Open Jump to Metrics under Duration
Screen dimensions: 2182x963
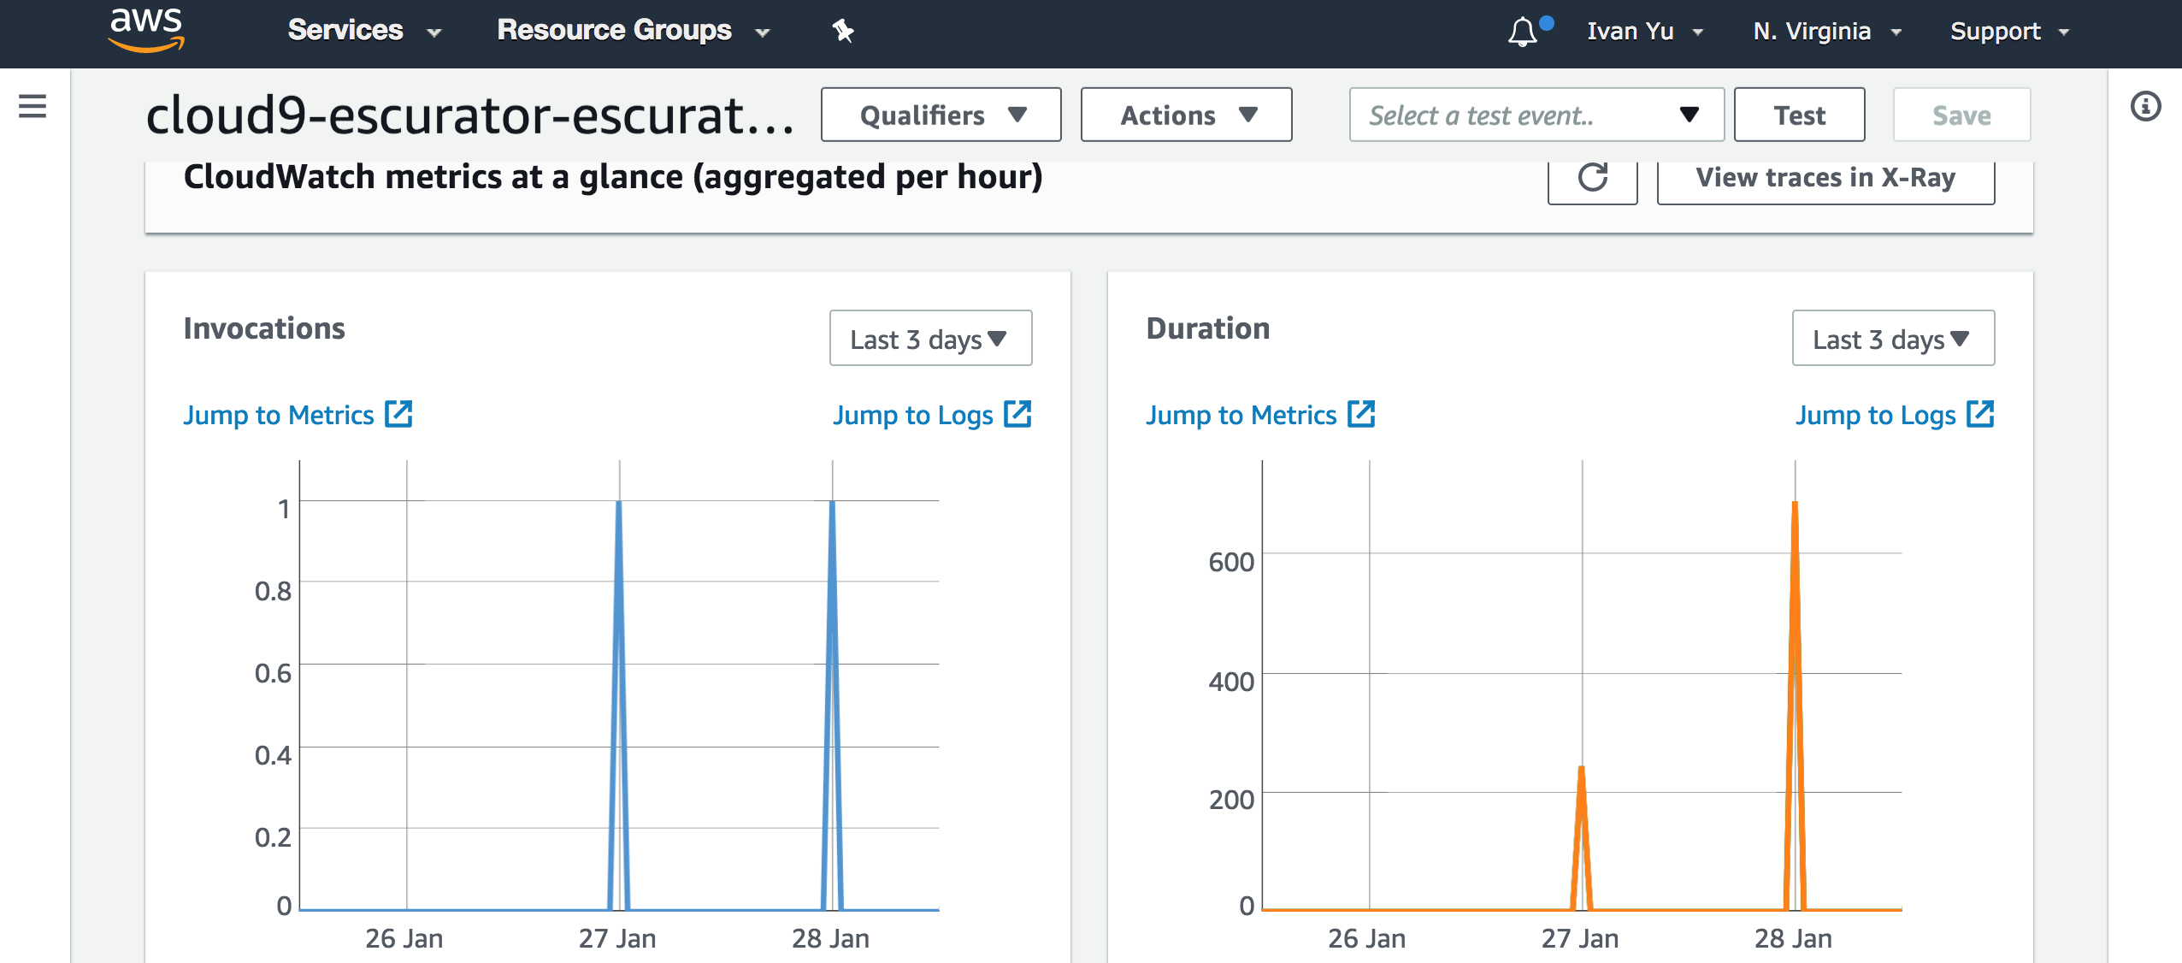[1241, 415]
